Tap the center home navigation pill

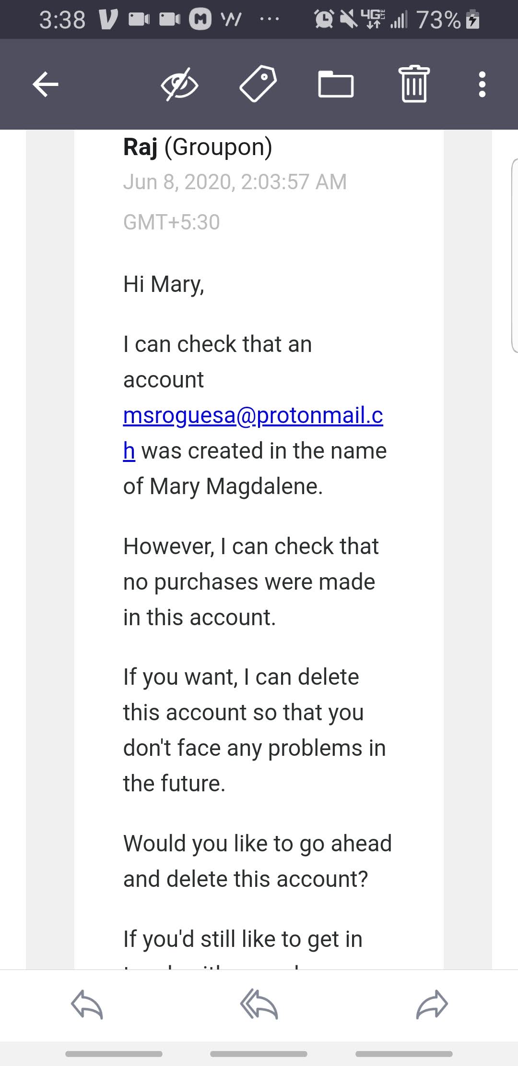tap(259, 1054)
